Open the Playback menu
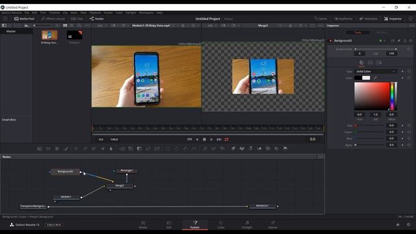This screenshot has width=416, height=234. (95, 13)
